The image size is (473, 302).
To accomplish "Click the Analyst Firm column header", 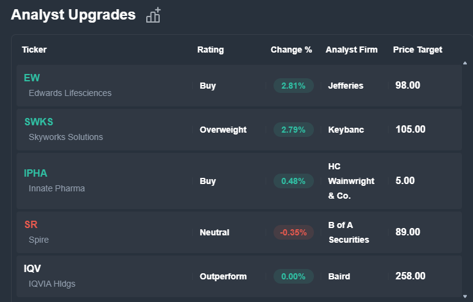I will click(x=351, y=50).
